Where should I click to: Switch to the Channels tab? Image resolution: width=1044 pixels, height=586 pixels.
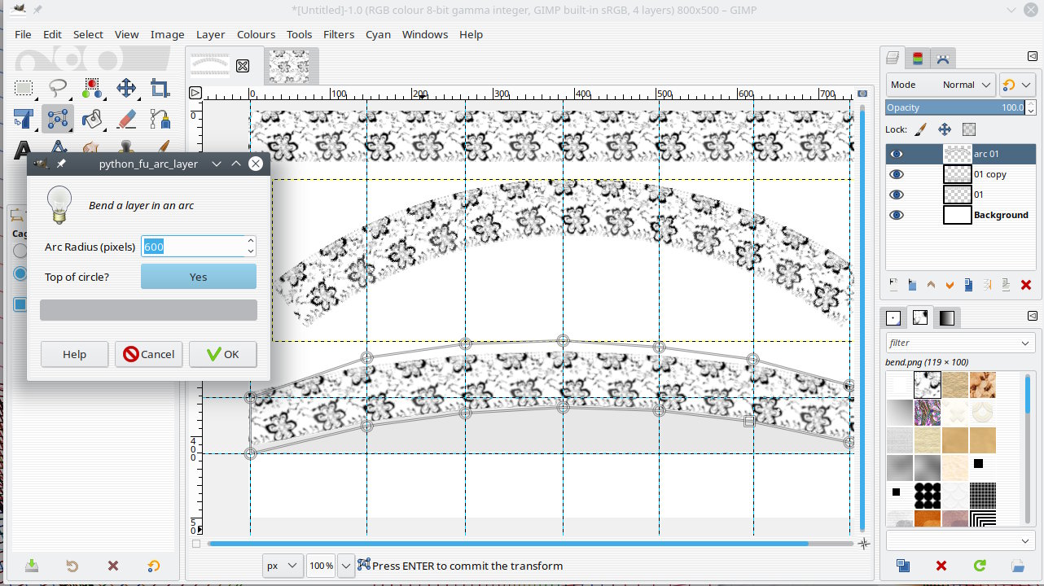click(918, 58)
